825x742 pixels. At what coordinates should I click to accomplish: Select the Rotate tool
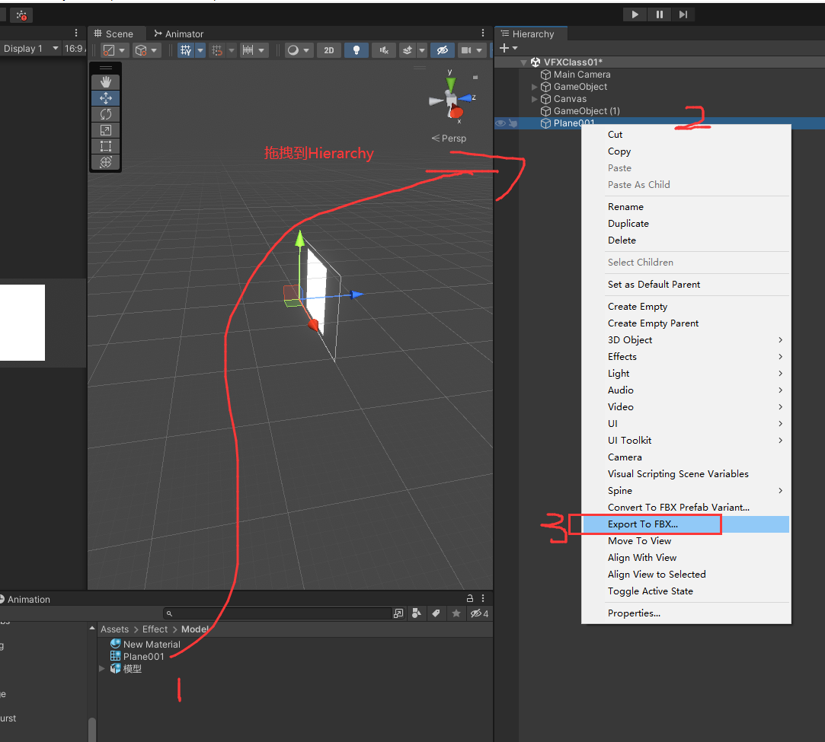[106, 114]
